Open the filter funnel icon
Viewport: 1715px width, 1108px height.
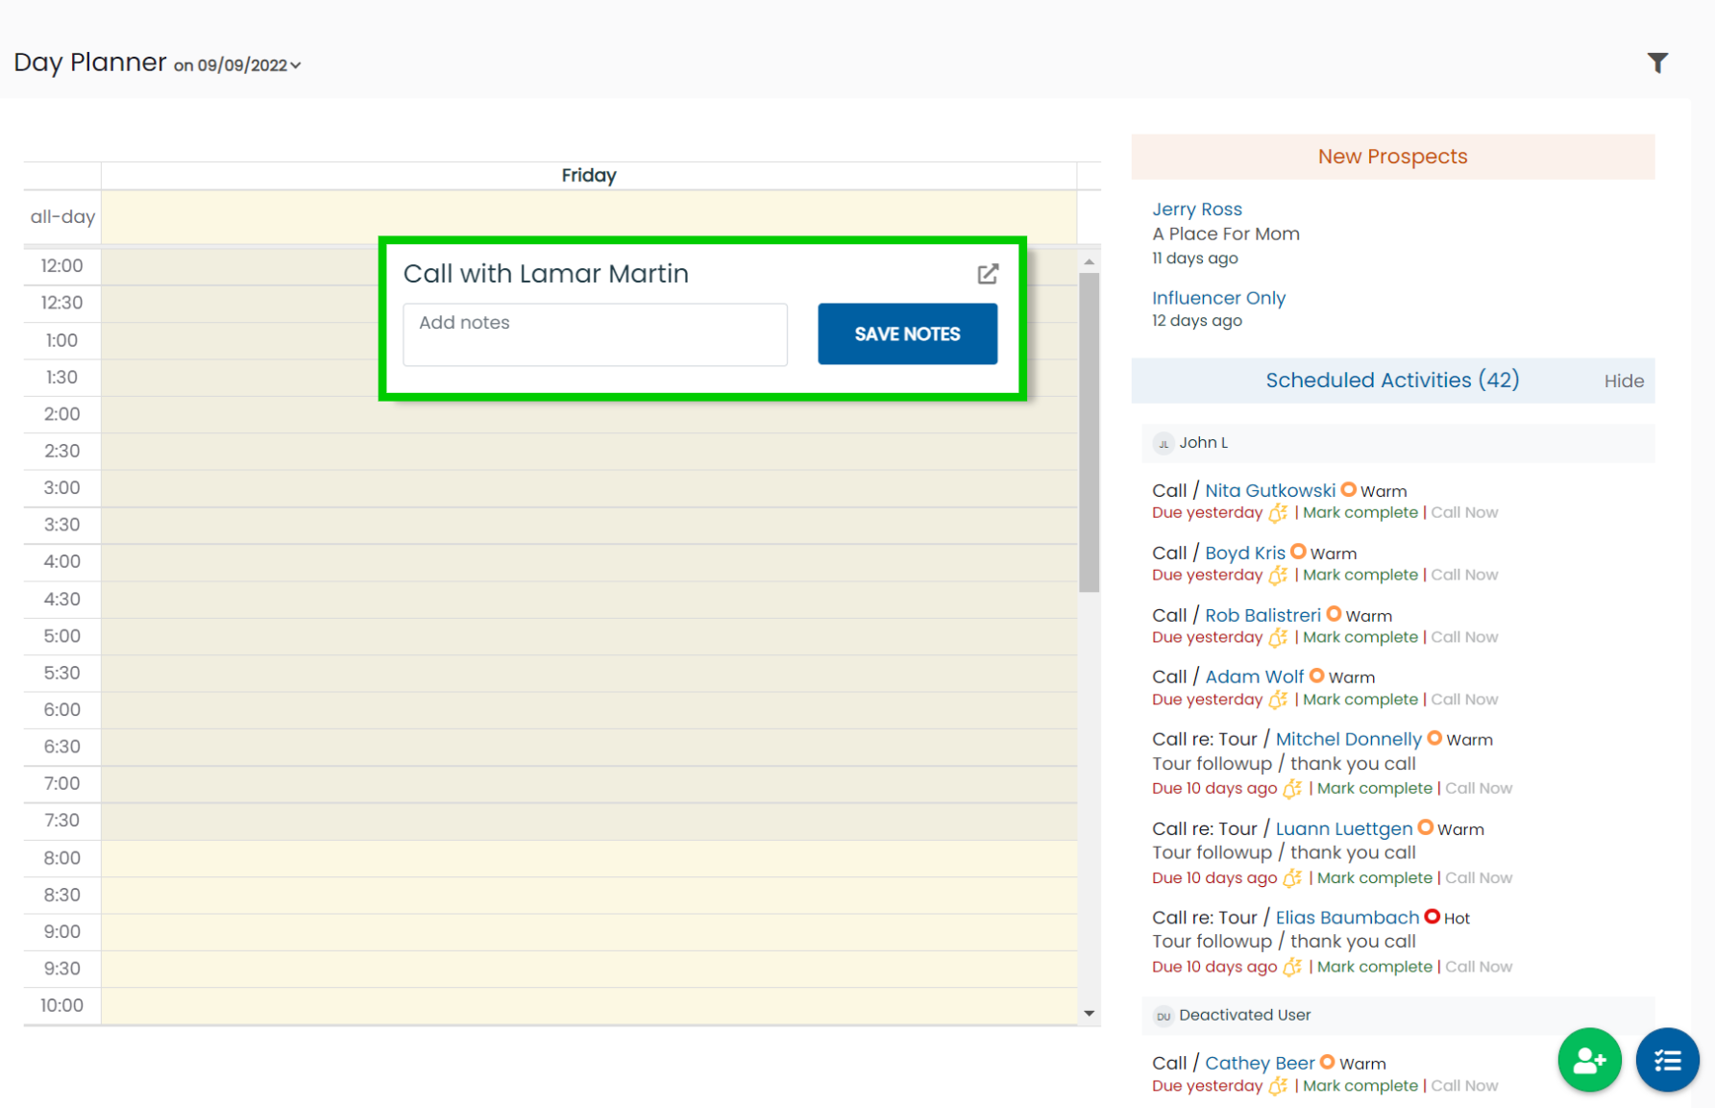click(1657, 63)
